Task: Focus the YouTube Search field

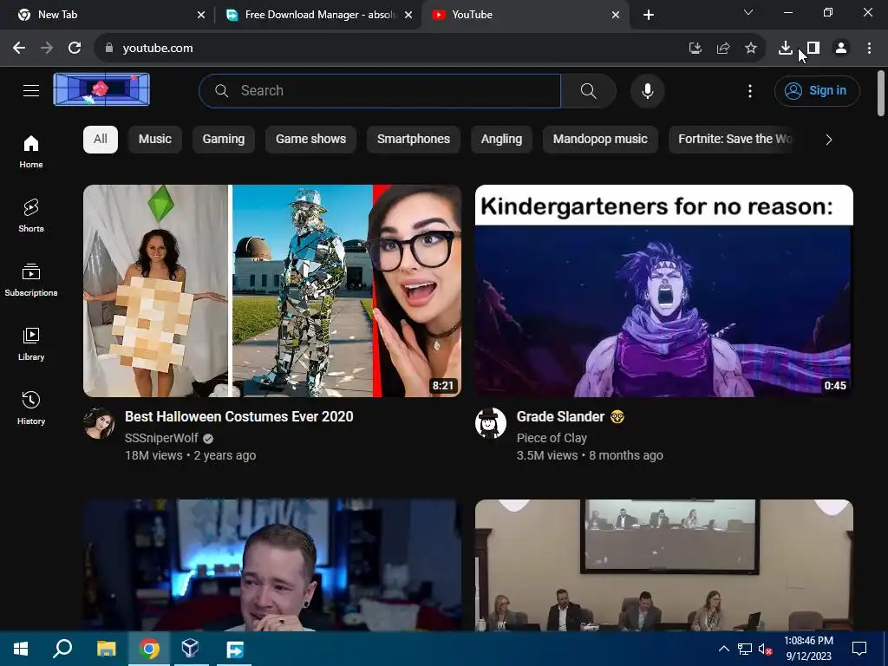Action: pos(380,90)
